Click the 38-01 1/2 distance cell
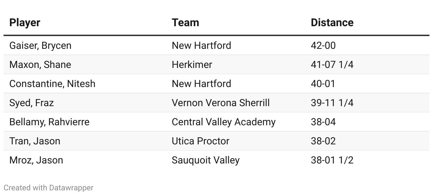 pyautogui.click(x=332, y=160)
